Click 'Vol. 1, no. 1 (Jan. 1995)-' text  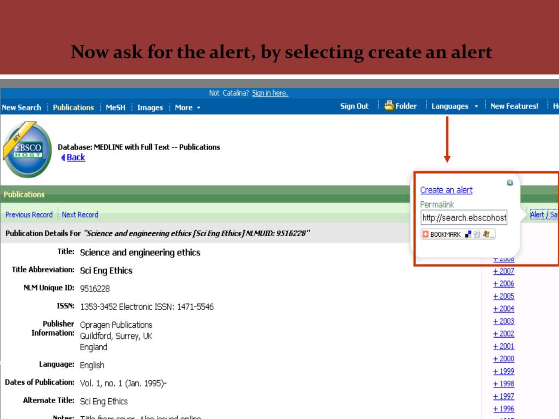[123, 384]
